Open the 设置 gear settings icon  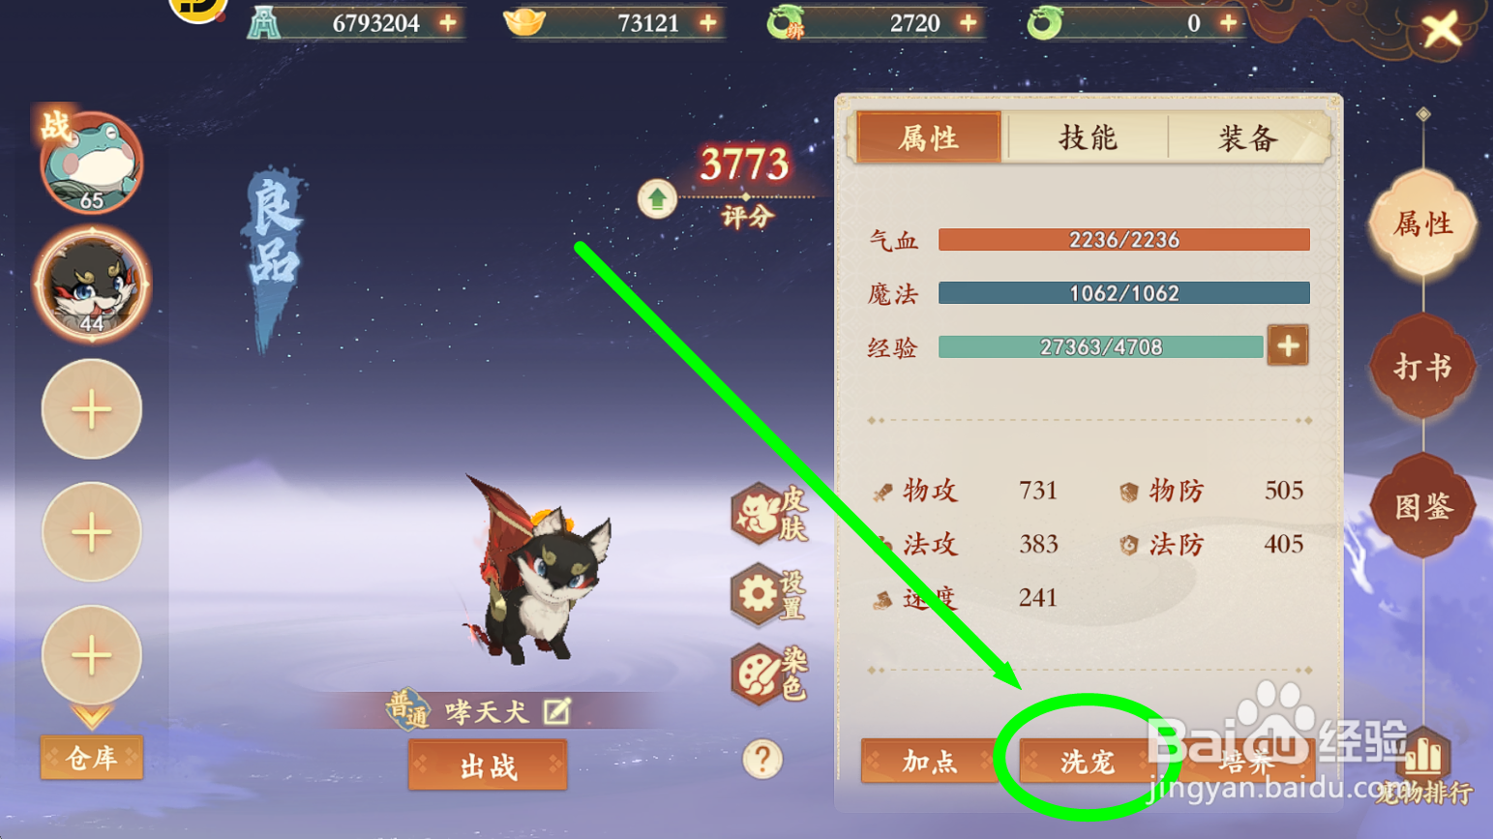770,594
